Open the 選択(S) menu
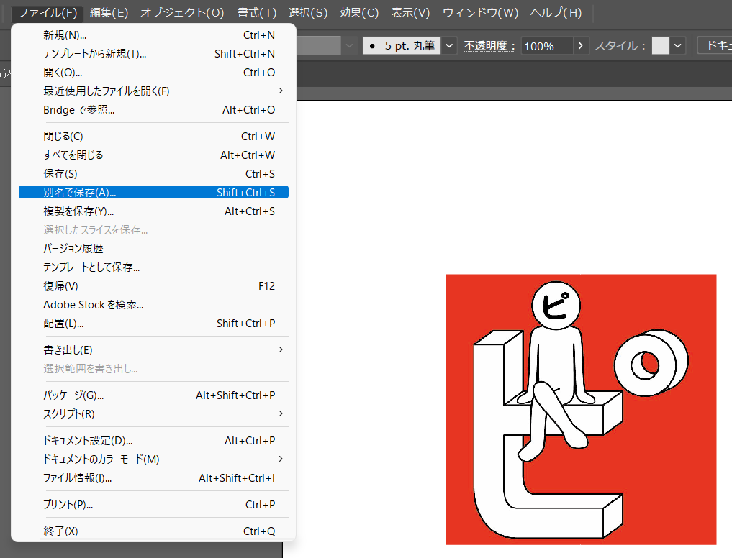Viewport: 732px width, 558px height. click(307, 13)
